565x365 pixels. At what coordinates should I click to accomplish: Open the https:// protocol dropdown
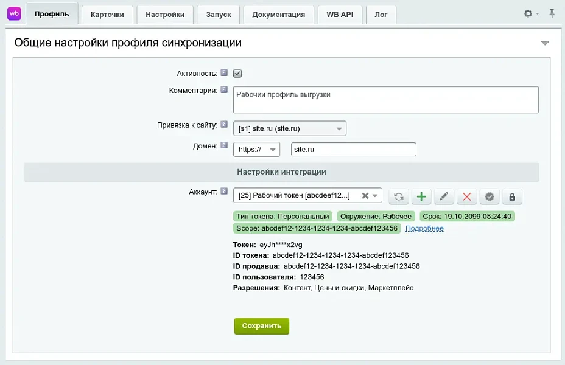tap(256, 150)
